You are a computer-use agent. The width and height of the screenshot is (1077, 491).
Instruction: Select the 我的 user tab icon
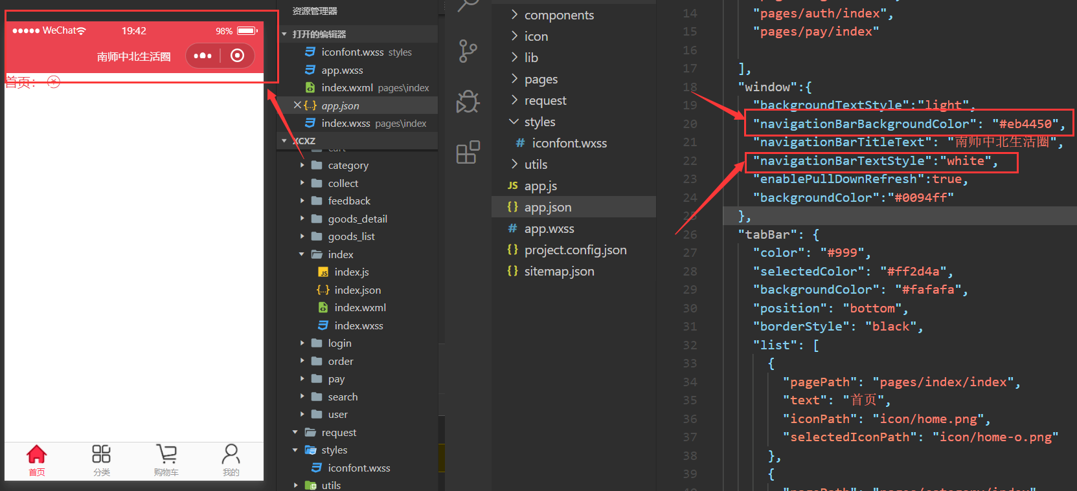(x=231, y=454)
